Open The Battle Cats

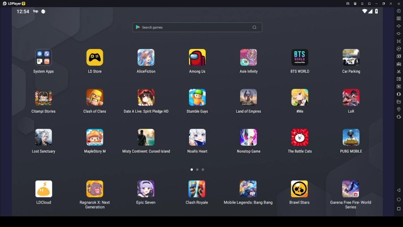tap(299, 137)
